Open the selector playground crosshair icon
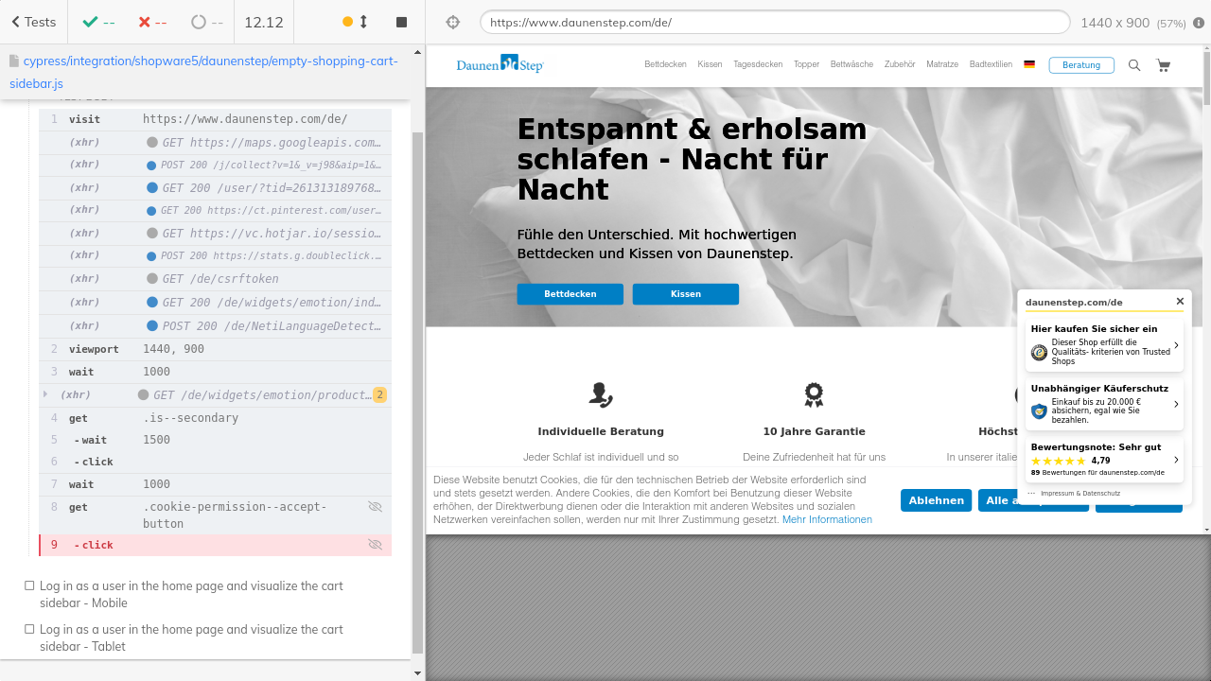 [x=452, y=22]
